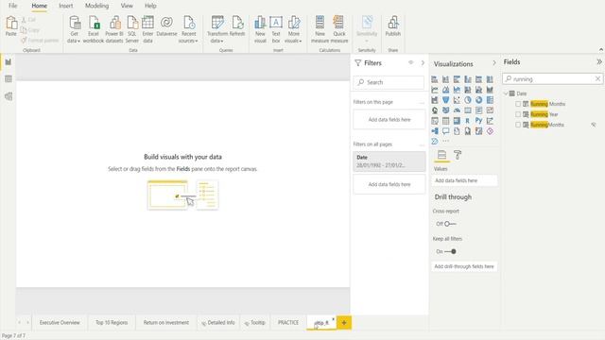This screenshot has height=340, width=605.
Task: Insert the Q&A speech bubble visual
Action: click(445, 131)
